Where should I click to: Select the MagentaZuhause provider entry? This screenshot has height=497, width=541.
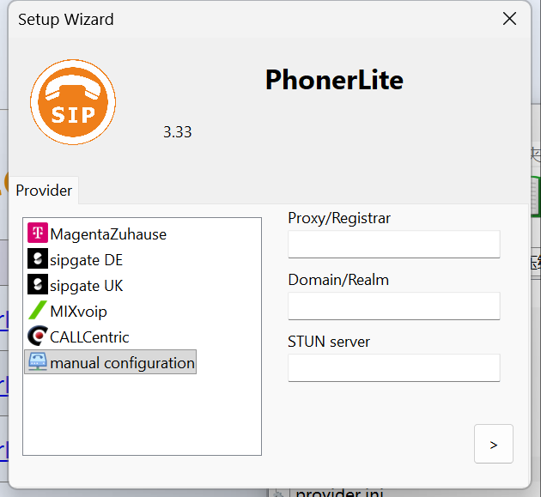click(x=108, y=233)
